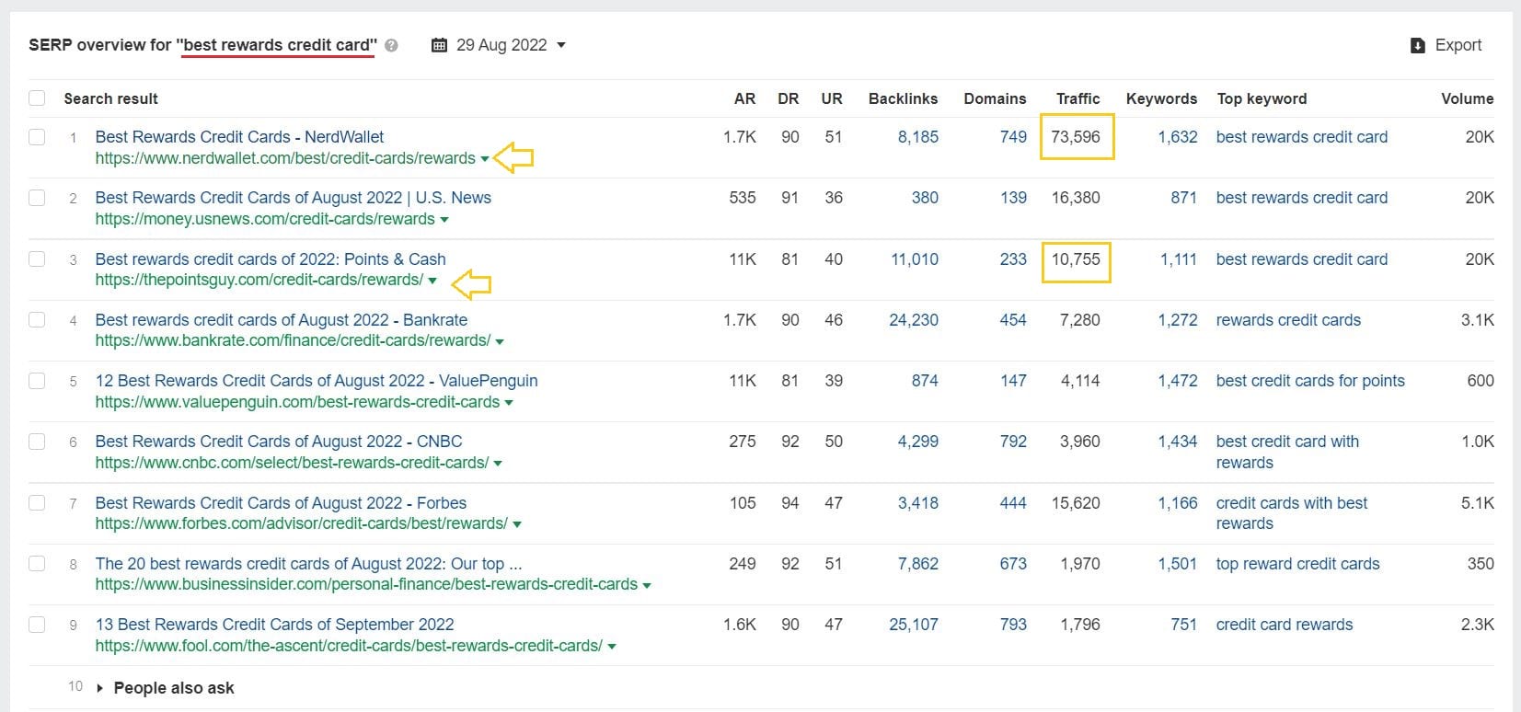Click NerdWallet keywords count 1,632
The width and height of the screenshot is (1521, 712).
[x=1178, y=137]
